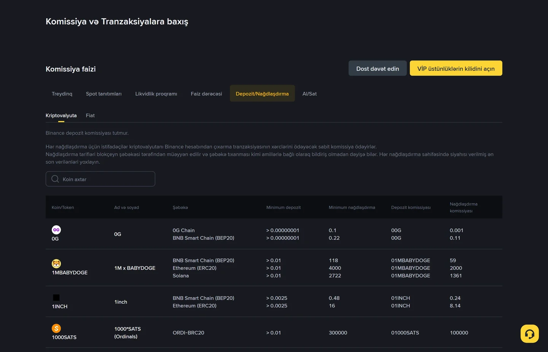This screenshot has height=352, width=548.
Task: Open the Treydinq tab
Action: tap(62, 94)
